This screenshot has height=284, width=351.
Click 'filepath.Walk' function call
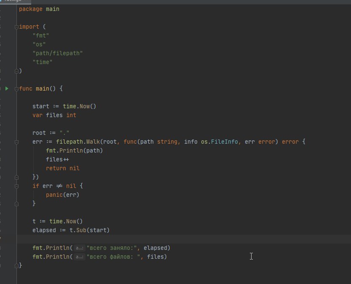point(78,142)
